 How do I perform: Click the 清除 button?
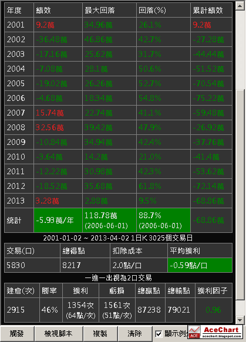pos(135,334)
